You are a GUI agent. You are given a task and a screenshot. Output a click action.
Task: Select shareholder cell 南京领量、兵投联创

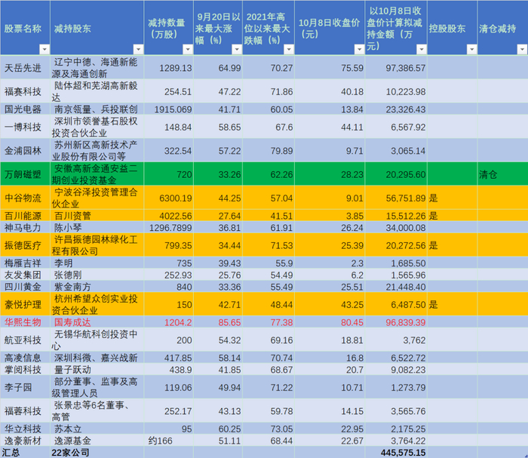[97, 109]
